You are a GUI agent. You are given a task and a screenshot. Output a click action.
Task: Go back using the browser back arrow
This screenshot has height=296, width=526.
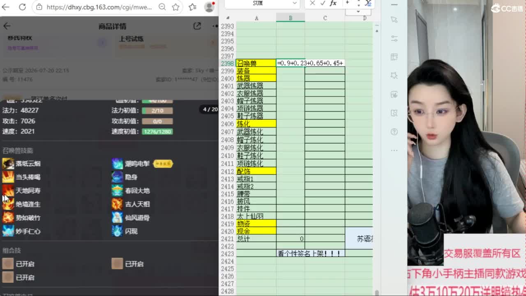(x=6, y=7)
